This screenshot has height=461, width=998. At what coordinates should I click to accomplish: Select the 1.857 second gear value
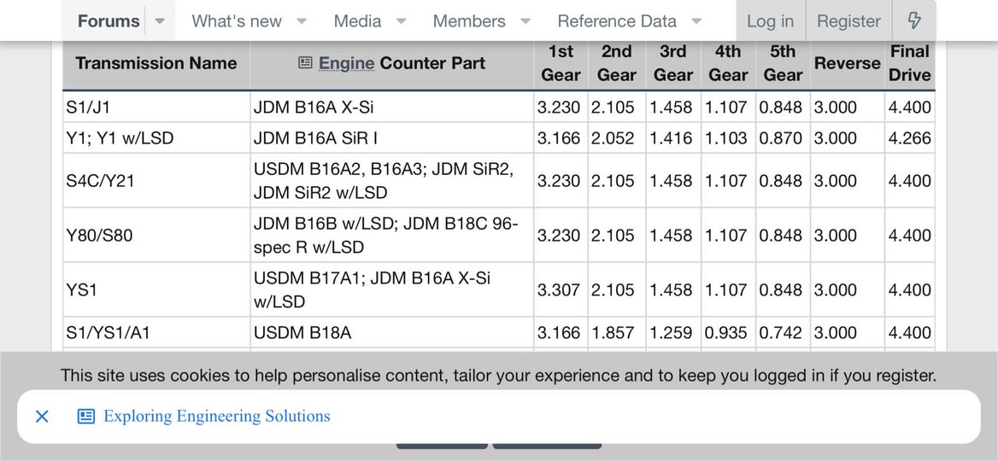coord(616,332)
